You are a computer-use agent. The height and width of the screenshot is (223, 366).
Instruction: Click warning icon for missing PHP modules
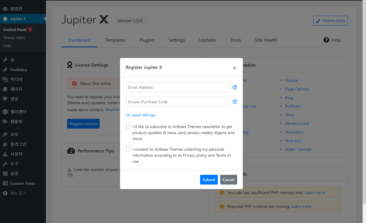(222, 206)
